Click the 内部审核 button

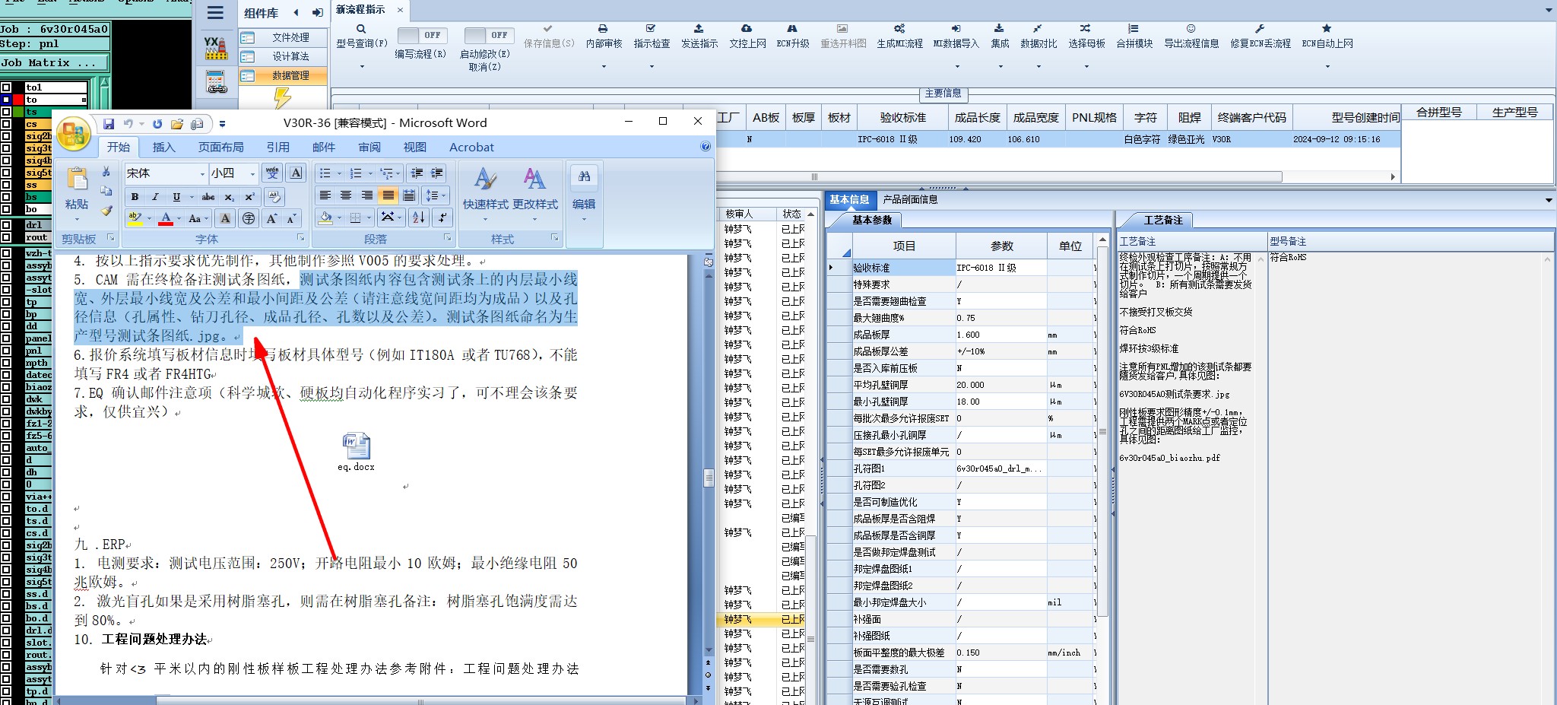coord(604,37)
